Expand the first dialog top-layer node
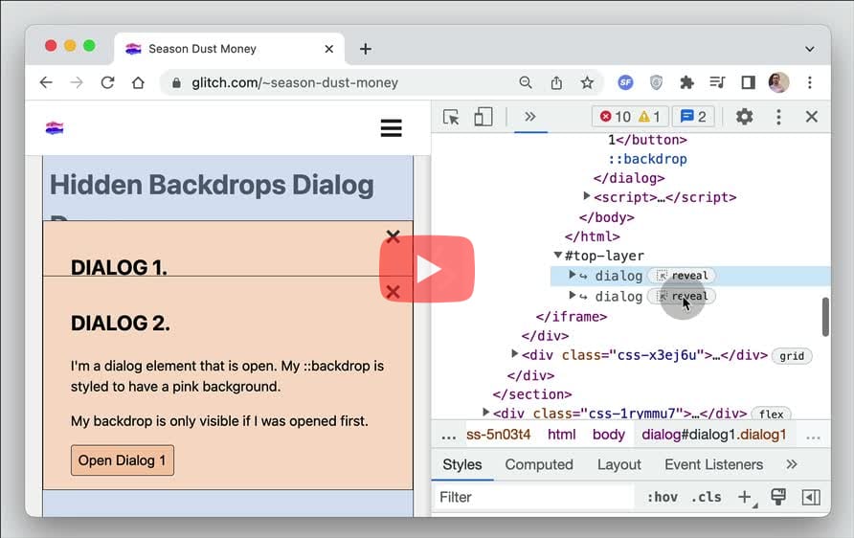854x538 pixels. coord(572,275)
